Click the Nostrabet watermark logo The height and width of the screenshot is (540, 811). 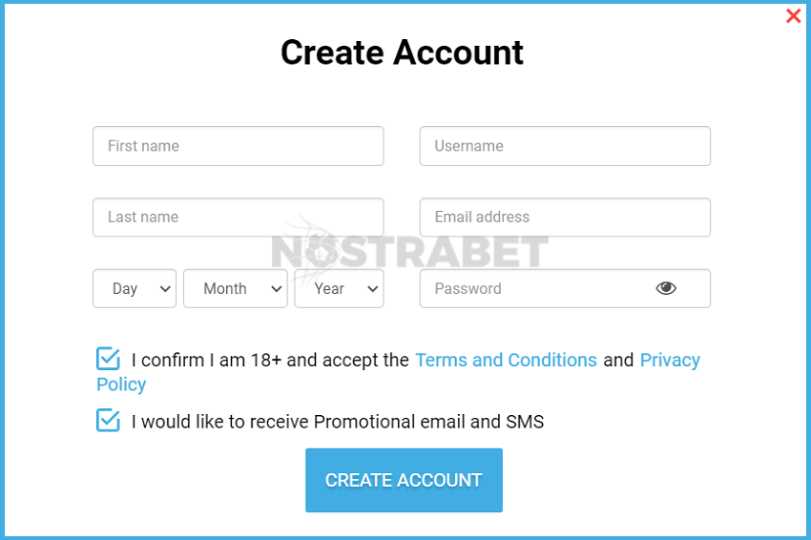(x=409, y=251)
